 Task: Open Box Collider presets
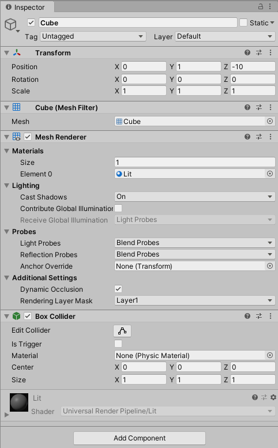[259, 316]
